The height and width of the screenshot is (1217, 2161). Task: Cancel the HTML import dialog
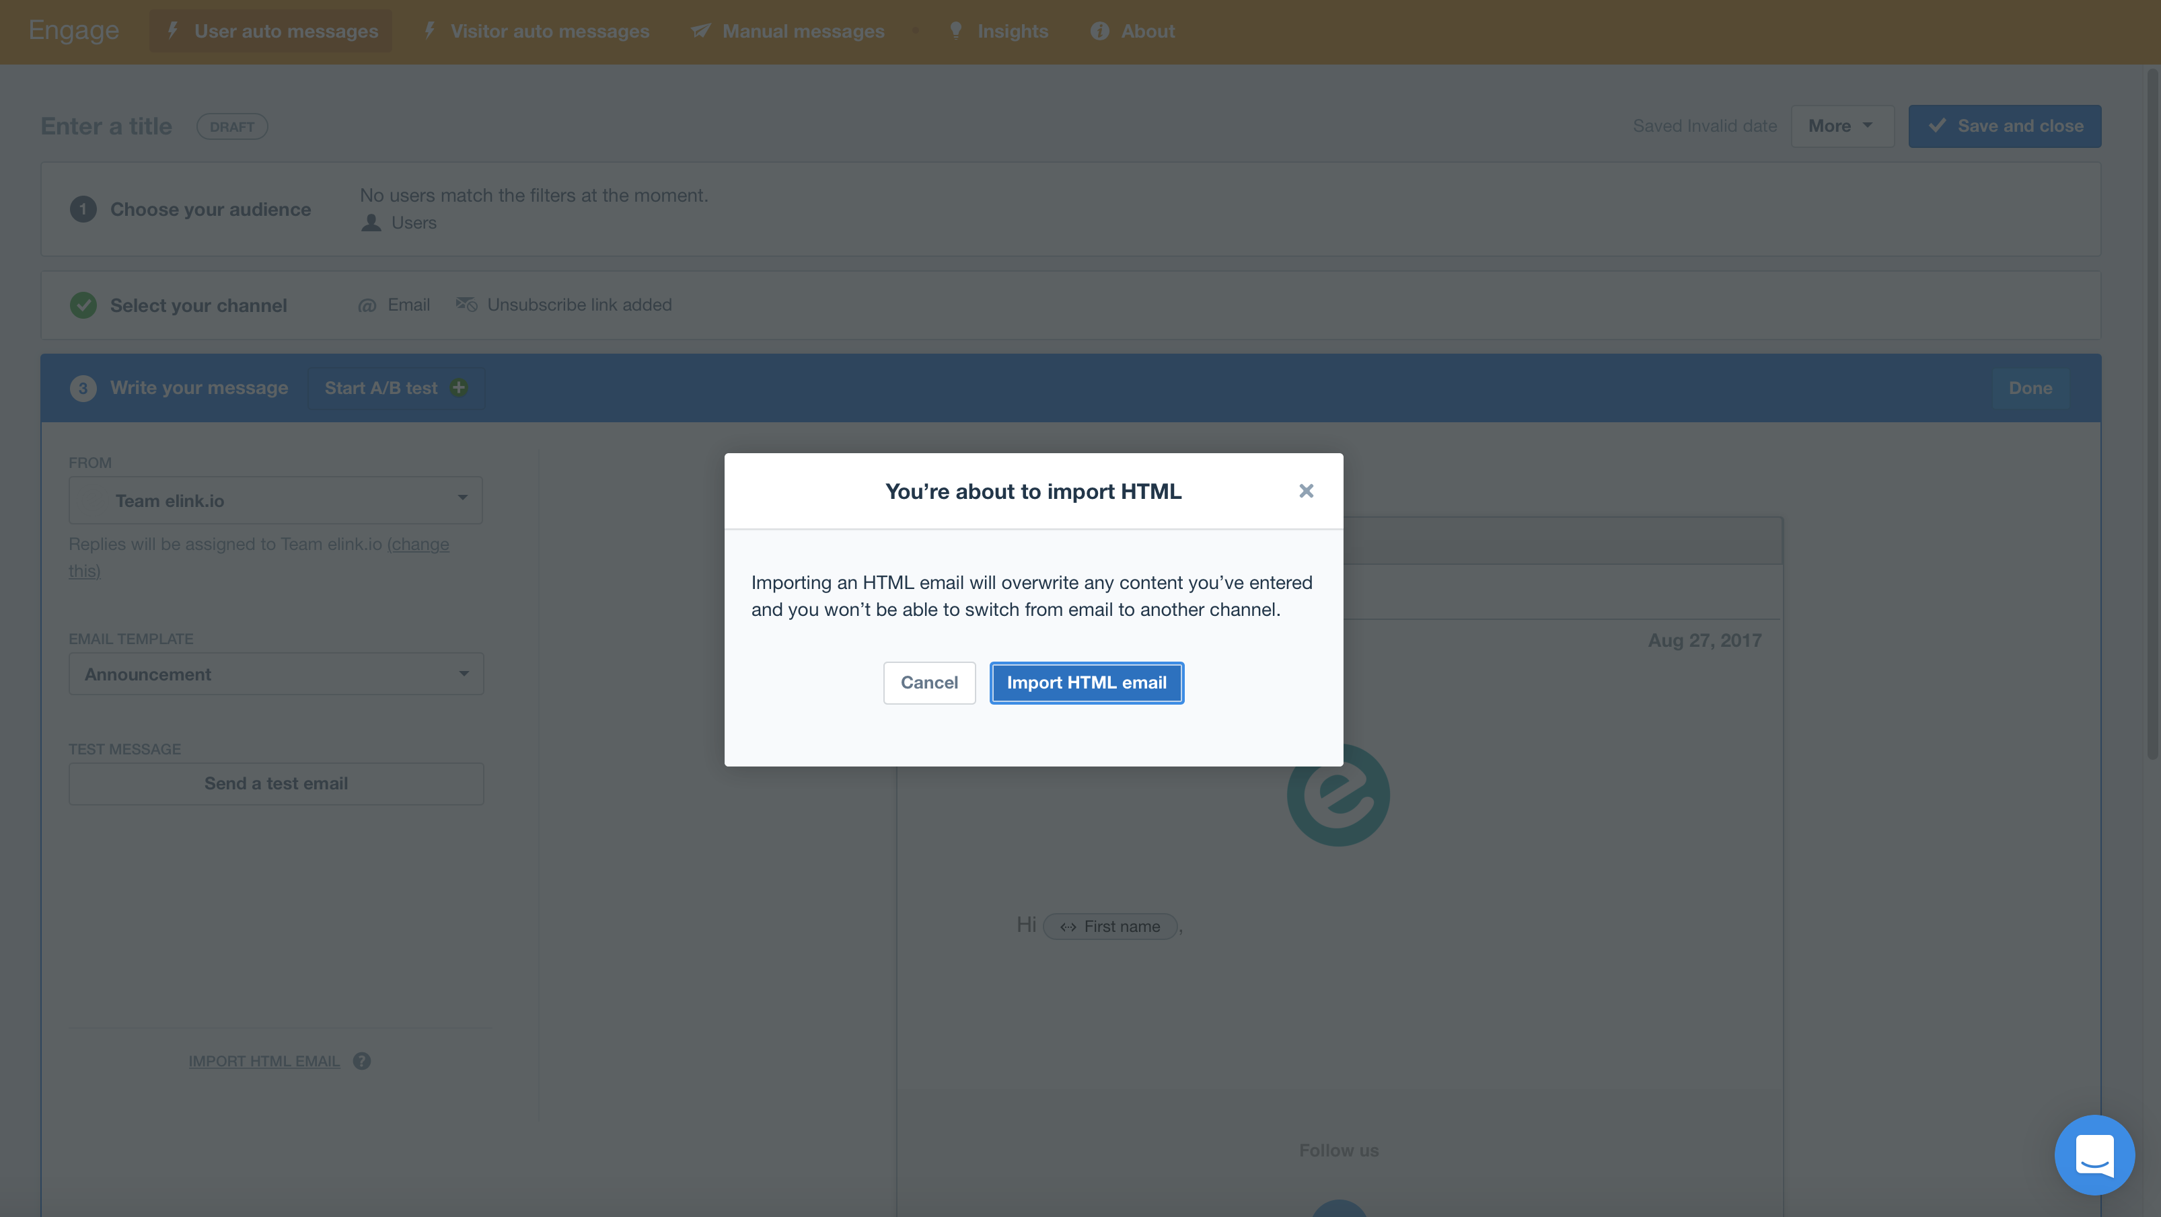click(x=928, y=682)
